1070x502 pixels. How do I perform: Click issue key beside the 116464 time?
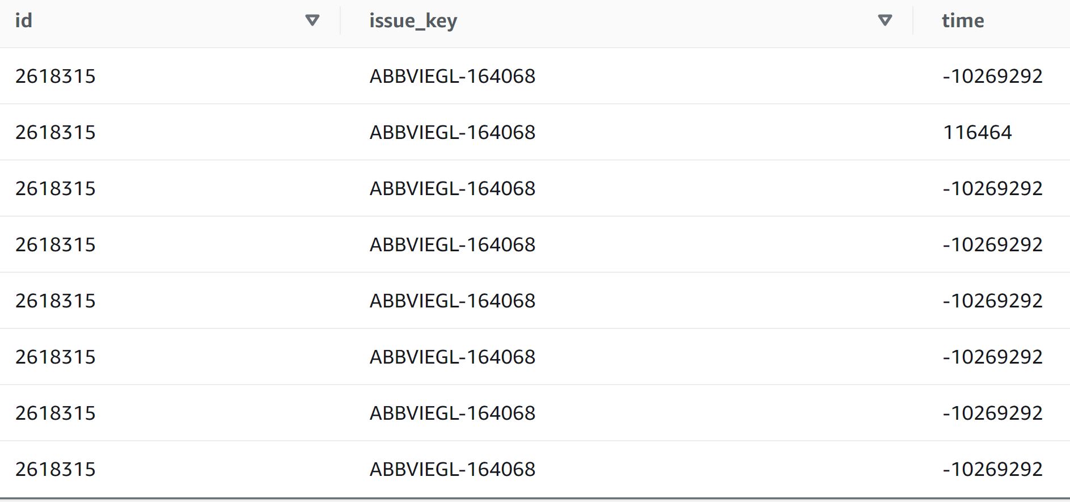click(452, 132)
